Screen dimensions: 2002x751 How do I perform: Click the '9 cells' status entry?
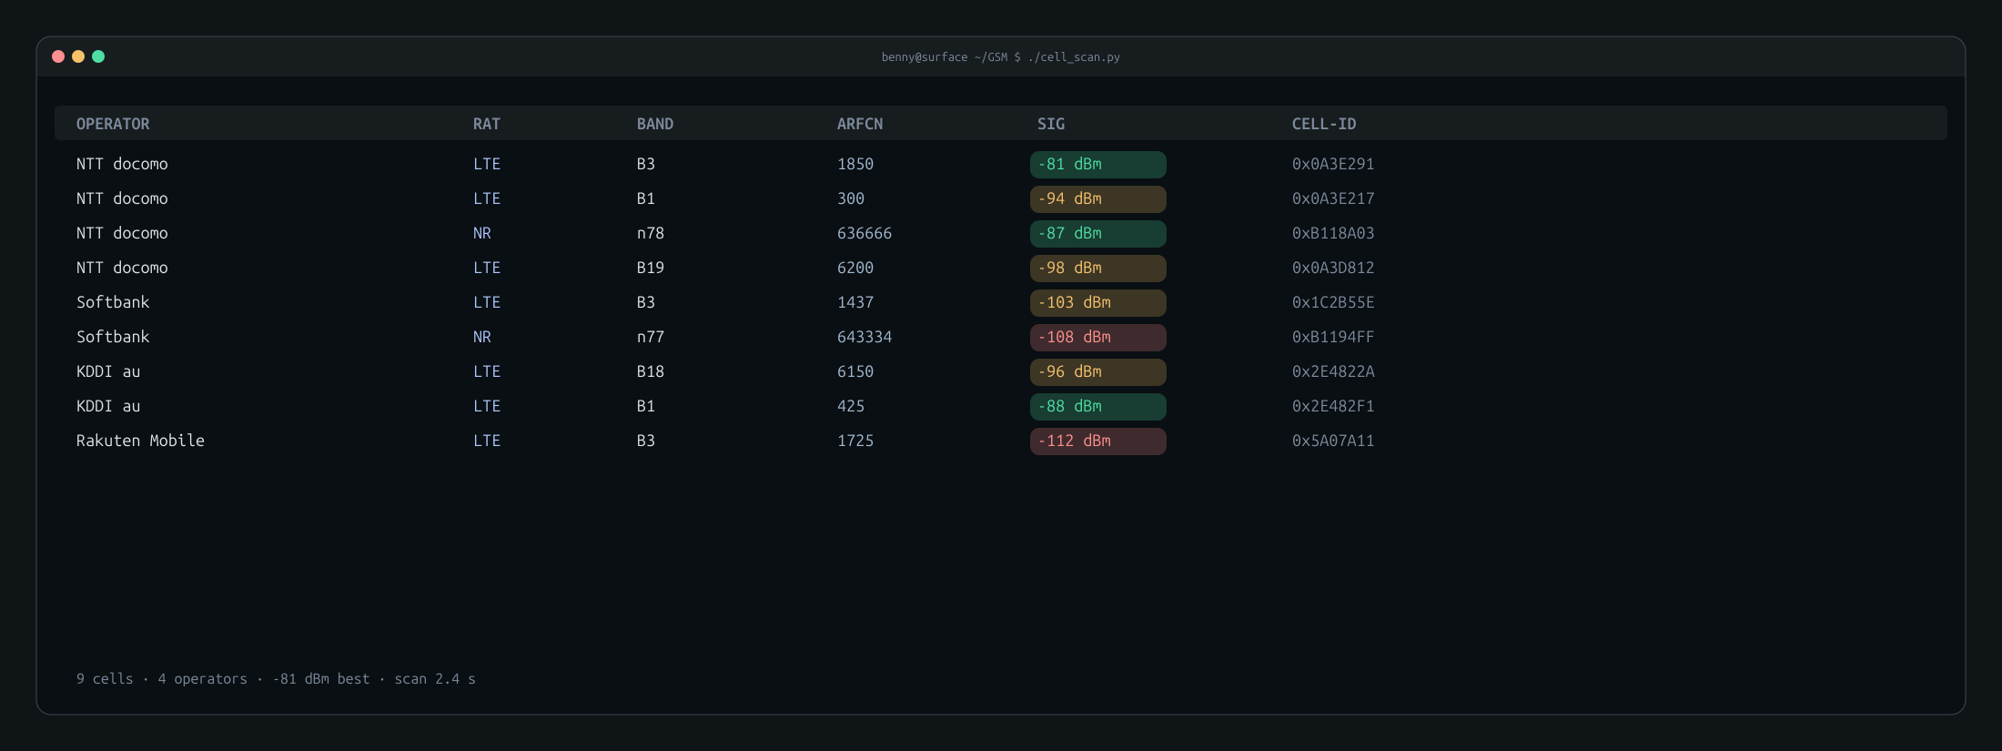105,679
